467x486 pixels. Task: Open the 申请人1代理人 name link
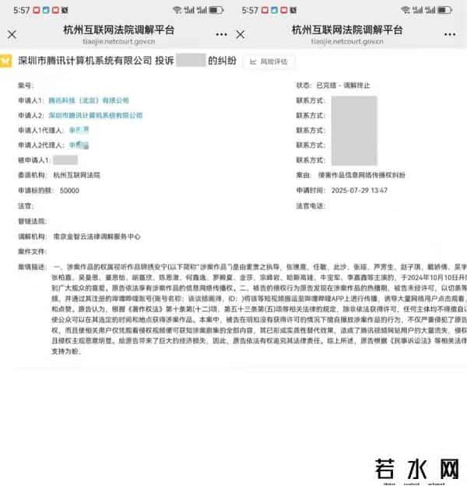[x=79, y=130]
